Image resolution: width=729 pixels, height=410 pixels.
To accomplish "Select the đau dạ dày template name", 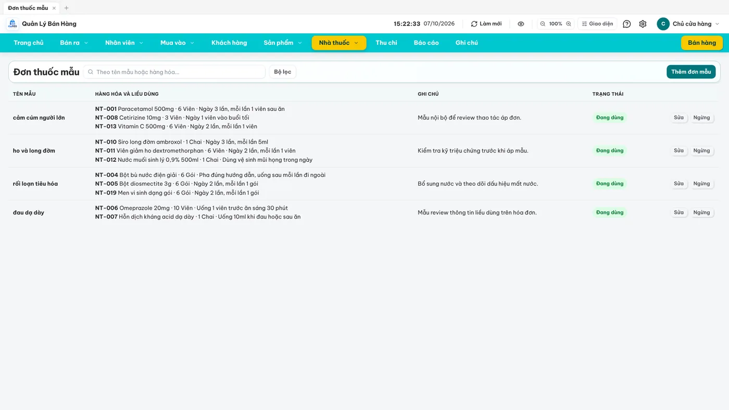I will (29, 212).
